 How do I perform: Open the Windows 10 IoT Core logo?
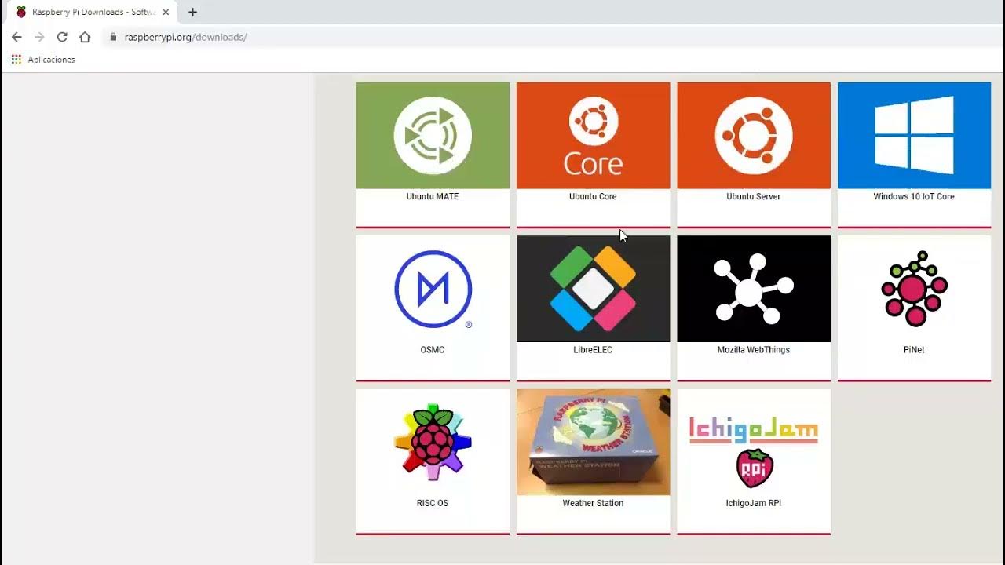click(914, 136)
